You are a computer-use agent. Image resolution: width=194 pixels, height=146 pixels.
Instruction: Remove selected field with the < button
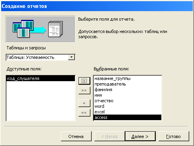(84, 103)
